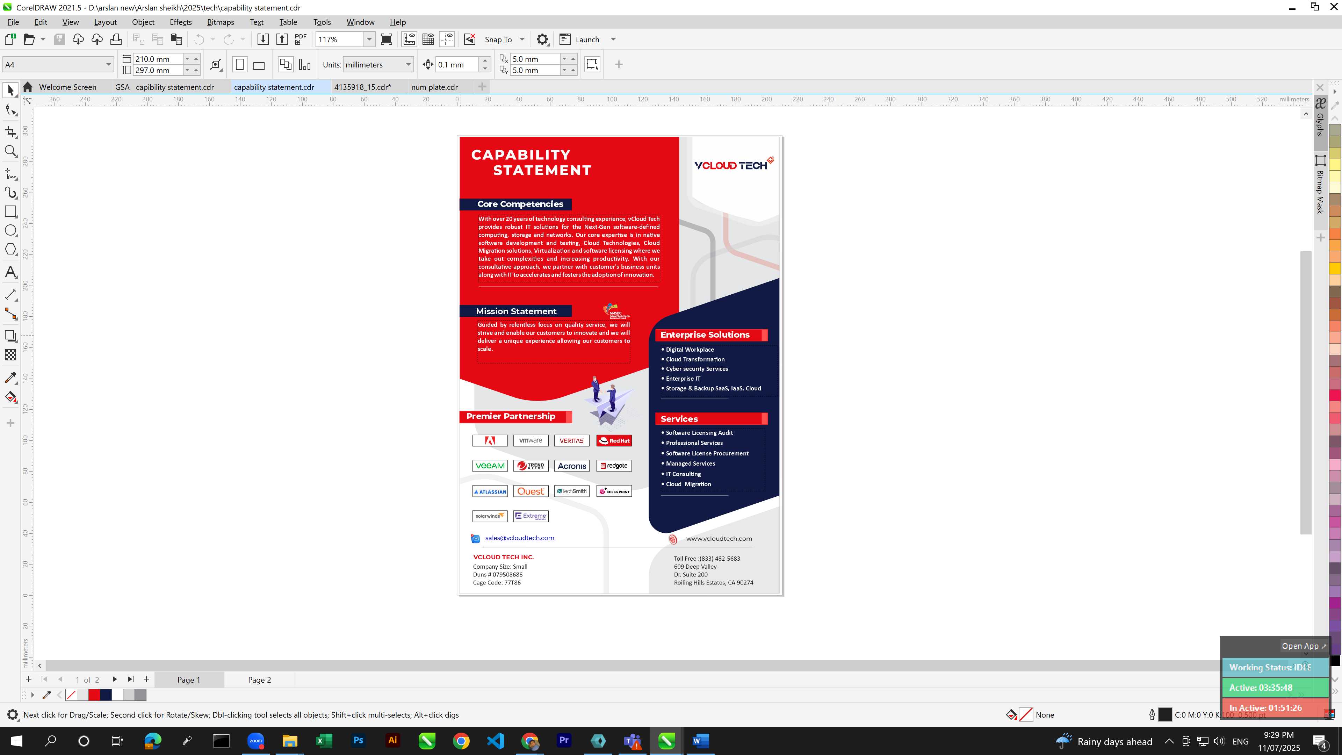Click the page height 297.0 mm field
The width and height of the screenshot is (1342, 755).
click(158, 70)
